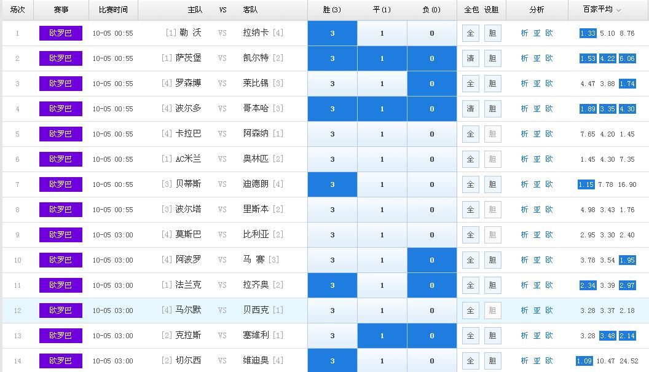Open 欧 link for 马尔默 vs 贝西克
This screenshot has height=372, width=649.
click(x=549, y=311)
